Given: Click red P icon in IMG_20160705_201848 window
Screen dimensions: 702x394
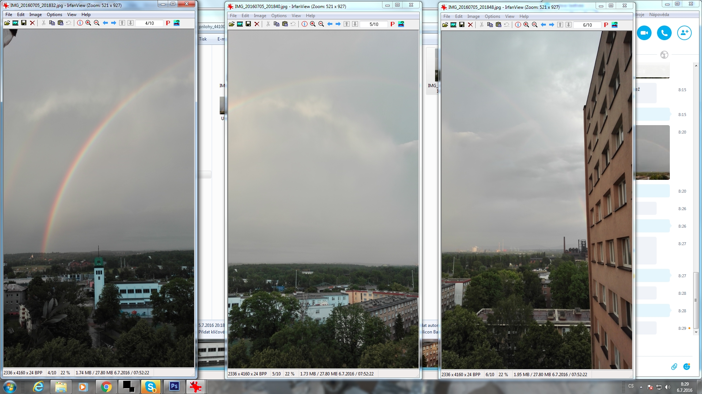Looking at the screenshot, I should coord(606,25).
